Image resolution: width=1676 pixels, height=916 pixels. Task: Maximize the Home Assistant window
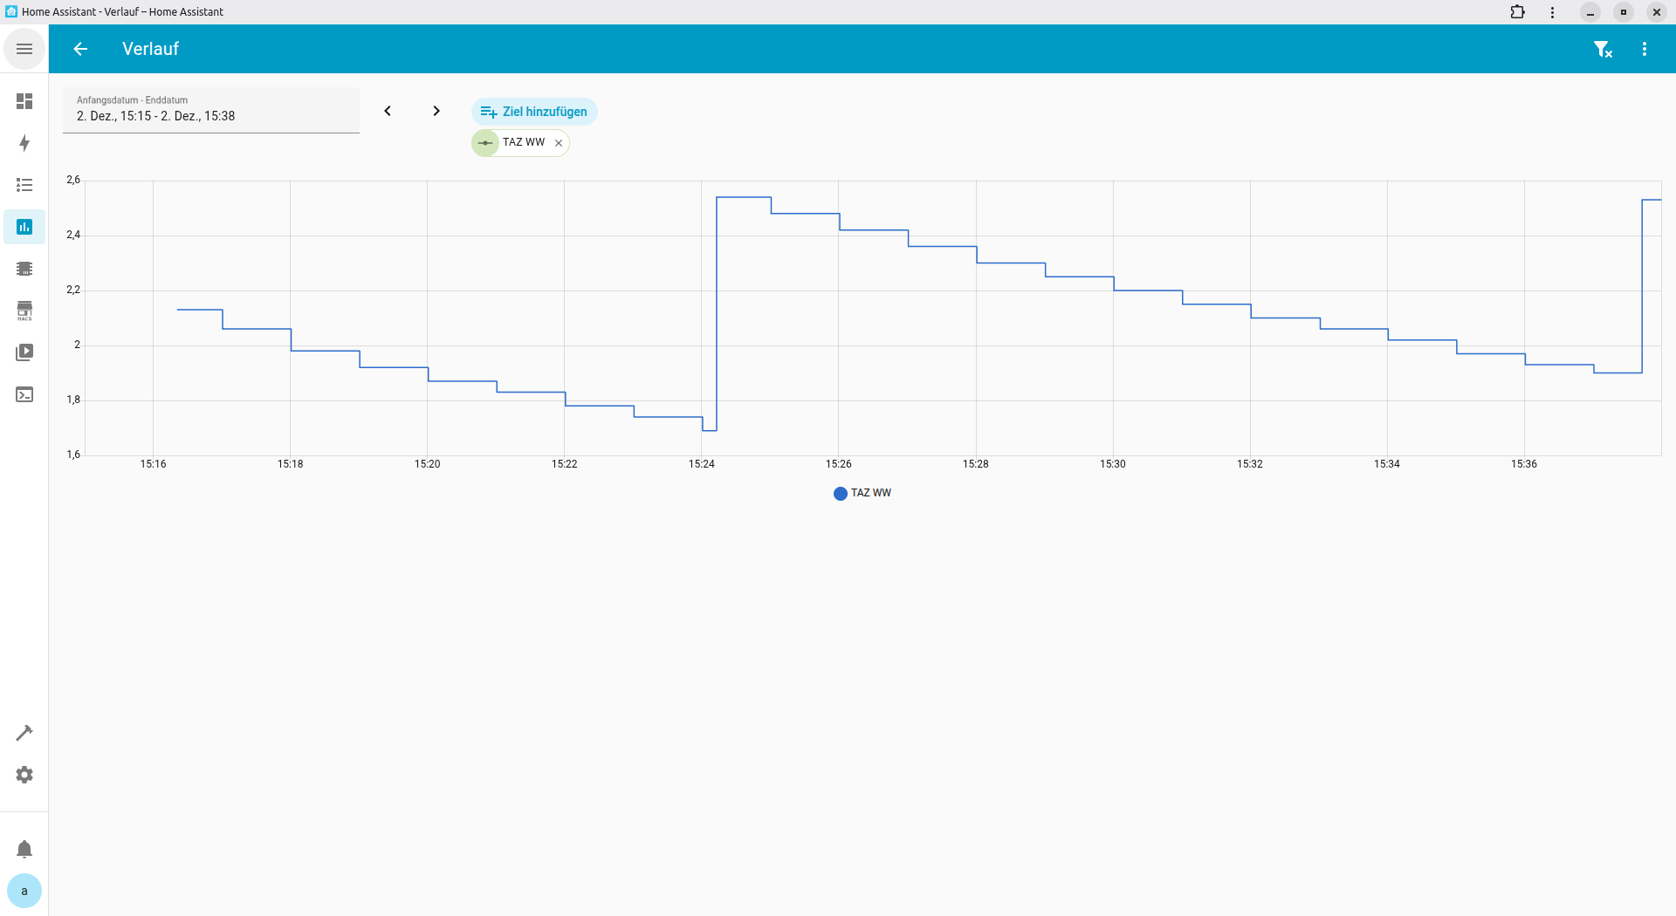click(x=1624, y=12)
